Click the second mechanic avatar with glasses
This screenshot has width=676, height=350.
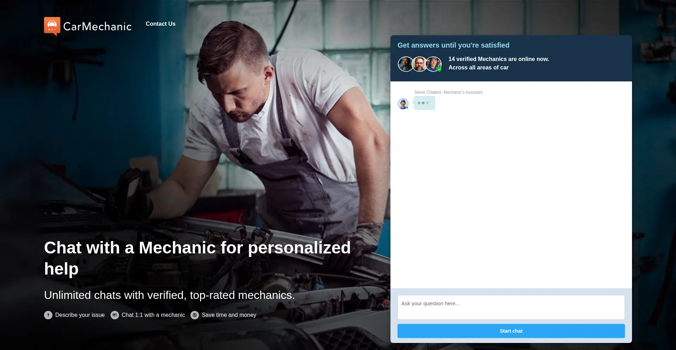[x=419, y=64]
